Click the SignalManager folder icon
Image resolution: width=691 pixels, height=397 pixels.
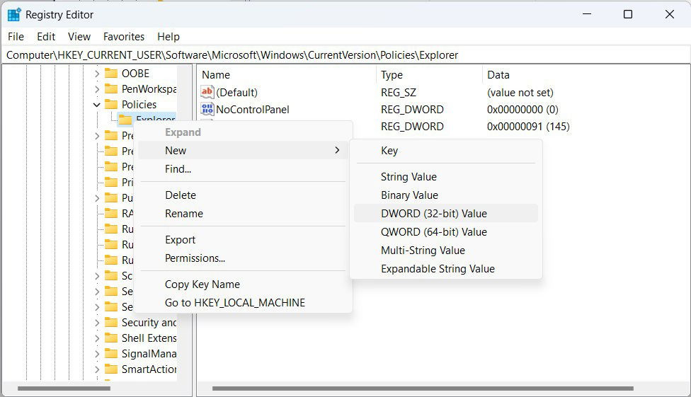111,354
